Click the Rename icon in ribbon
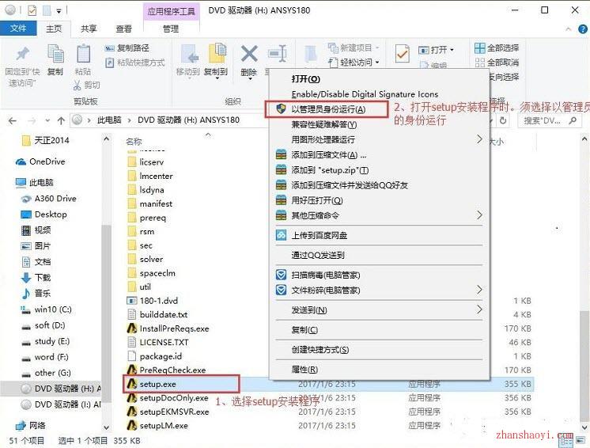The height and width of the screenshot is (448, 590). [278, 54]
